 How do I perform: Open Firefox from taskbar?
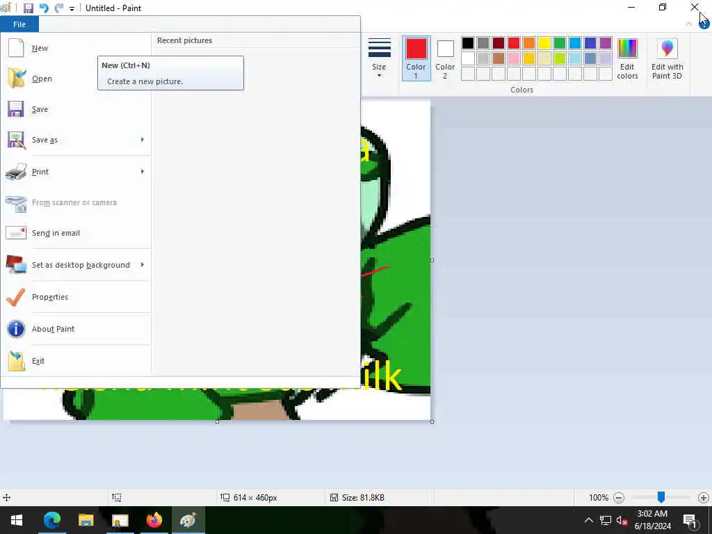[154, 520]
